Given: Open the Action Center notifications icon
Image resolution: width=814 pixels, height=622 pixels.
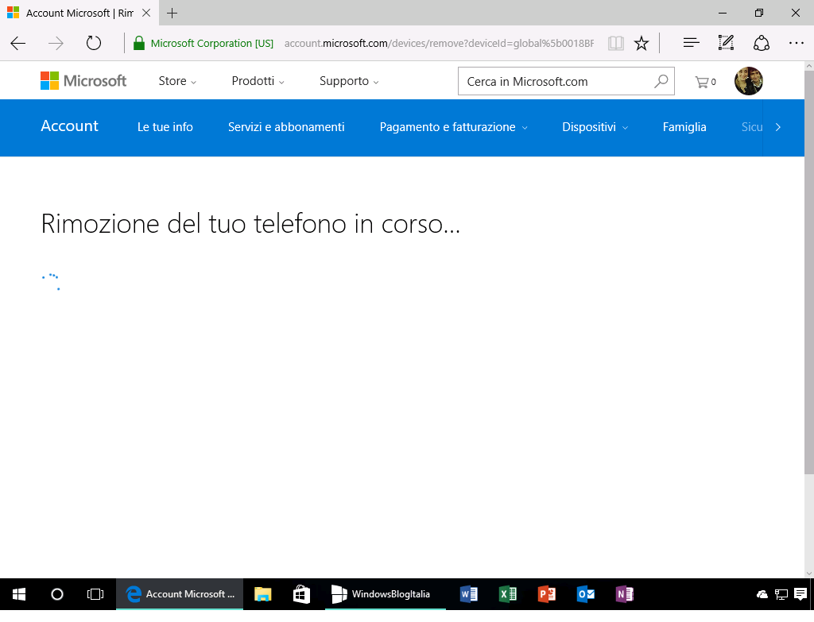Looking at the screenshot, I should (x=800, y=594).
